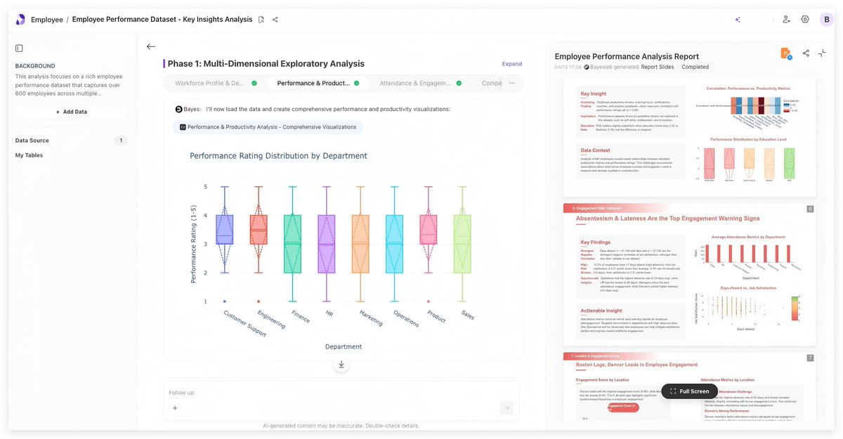
Task: Open the Key Insight slide thumbnail at top
Action: click(x=689, y=138)
